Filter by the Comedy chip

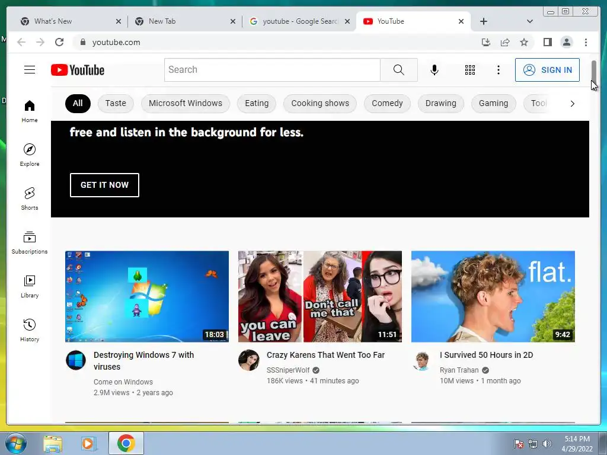387,103
